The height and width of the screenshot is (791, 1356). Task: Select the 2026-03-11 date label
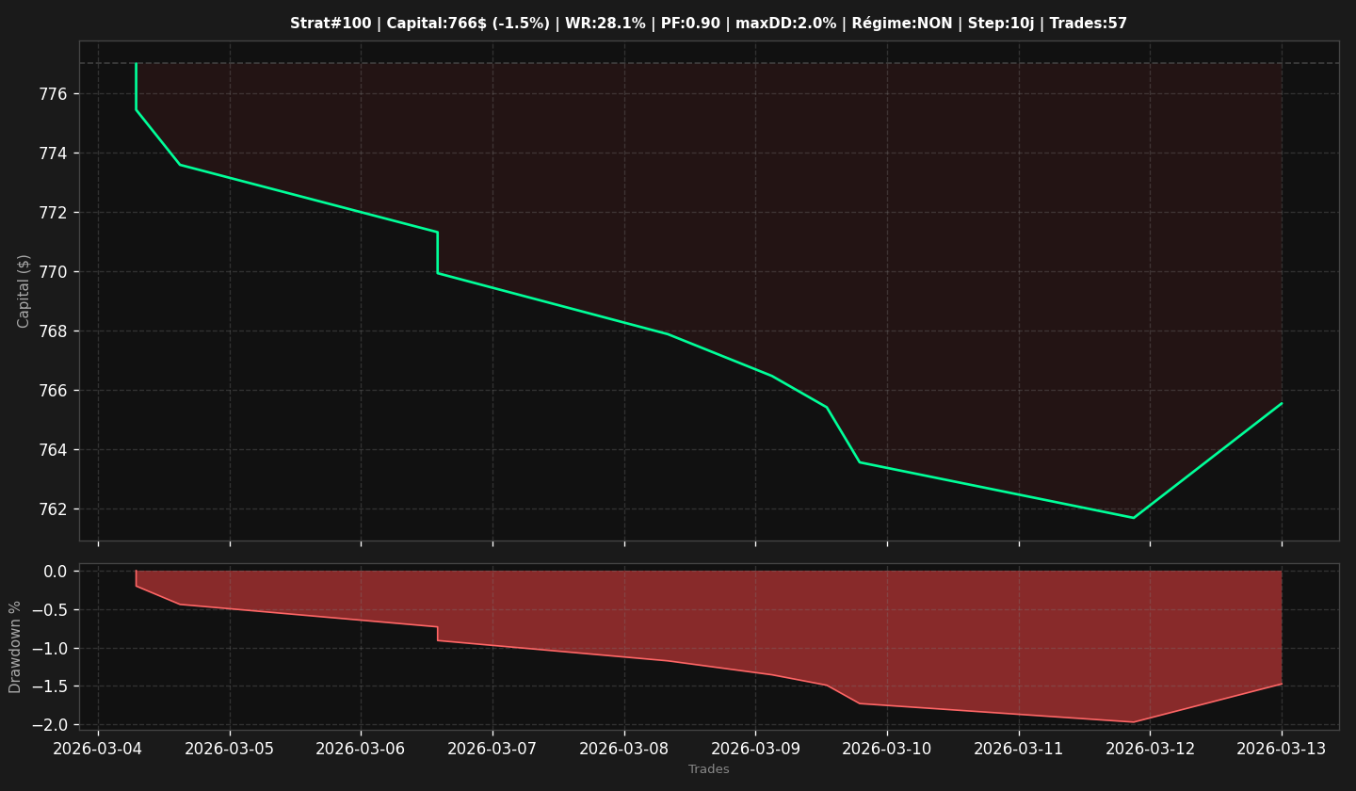pyautogui.click(x=1019, y=749)
